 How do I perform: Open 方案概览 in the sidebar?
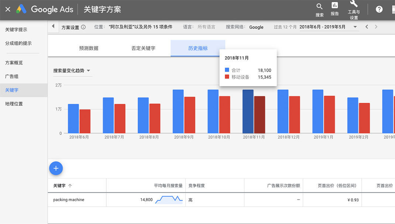[x=14, y=63]
